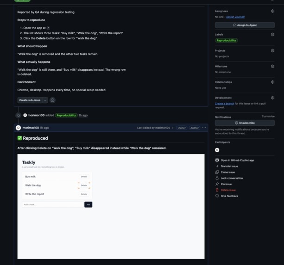Screen dimensions: 284x265
Task: Expand the Last edited by morimori00 dropdown
Action: click(155, 128)
